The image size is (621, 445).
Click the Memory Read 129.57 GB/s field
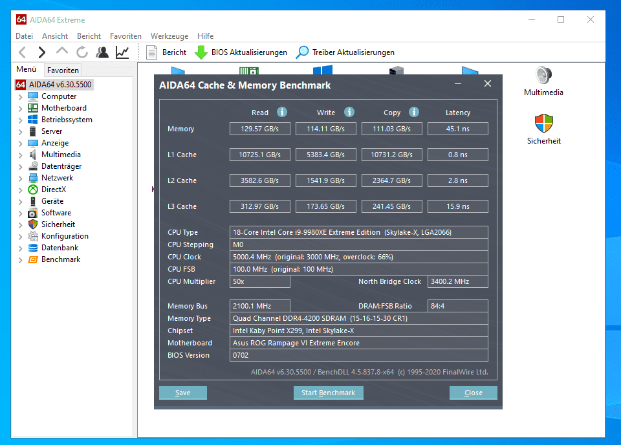[x=260, y=129]
